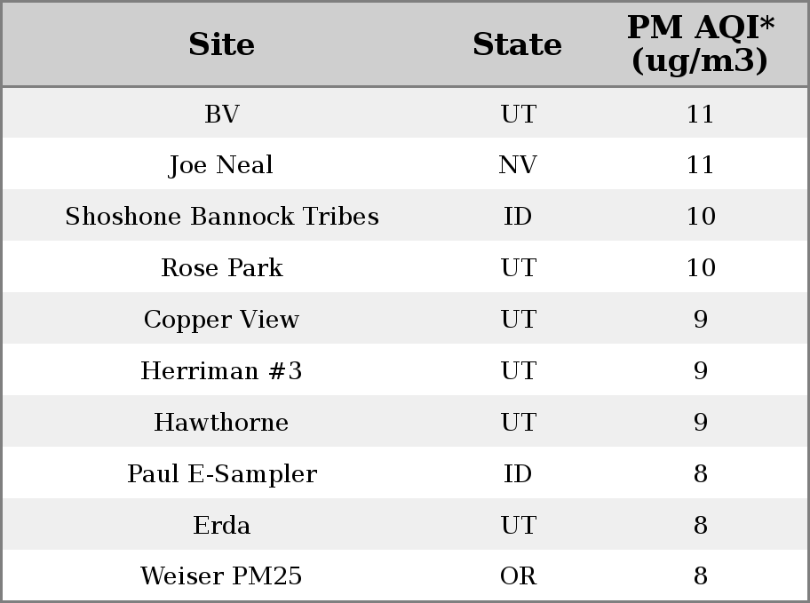Screen dimensions: 810x603
Task: Select the BV site cell
Action: click(x=222, y=114)
